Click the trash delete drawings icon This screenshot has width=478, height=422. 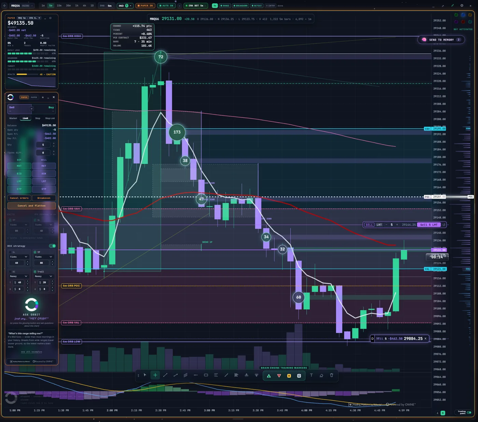click(332, 375)
